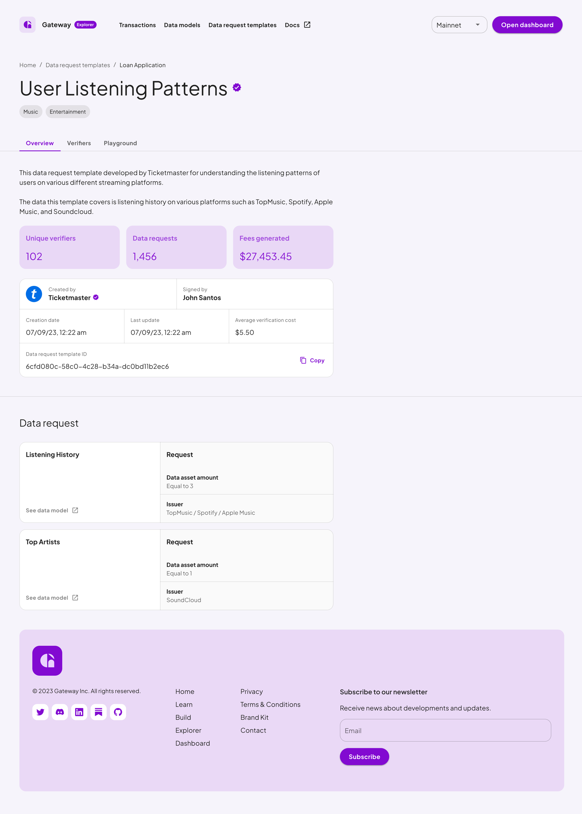Screen dimensions: 582x814
Task: Open the Twitter social link
Action: [40, 712]
